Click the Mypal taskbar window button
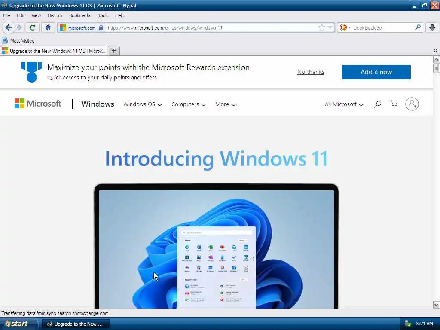 [76, 324]
